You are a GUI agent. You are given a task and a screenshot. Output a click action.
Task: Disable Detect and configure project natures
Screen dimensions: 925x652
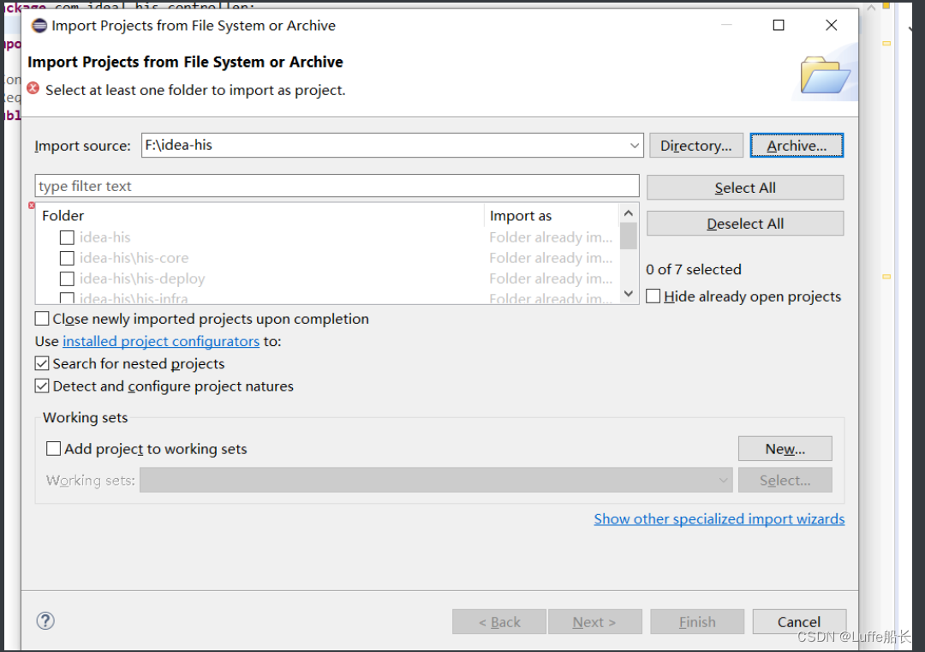pyautogui.click(x=41, y=386)
